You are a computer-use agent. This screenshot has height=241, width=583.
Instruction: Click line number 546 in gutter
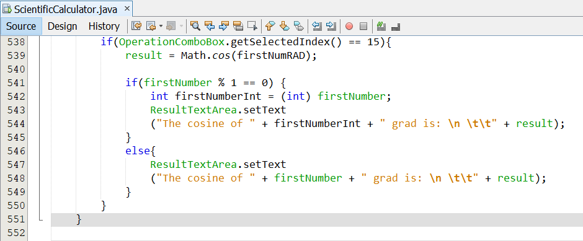point(16,151)
